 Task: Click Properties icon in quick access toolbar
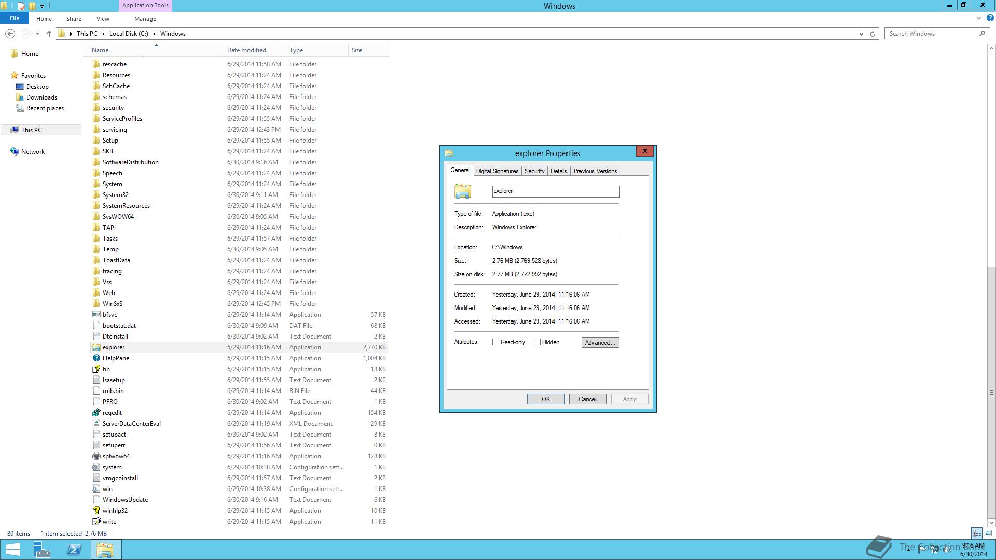point(21,6)
